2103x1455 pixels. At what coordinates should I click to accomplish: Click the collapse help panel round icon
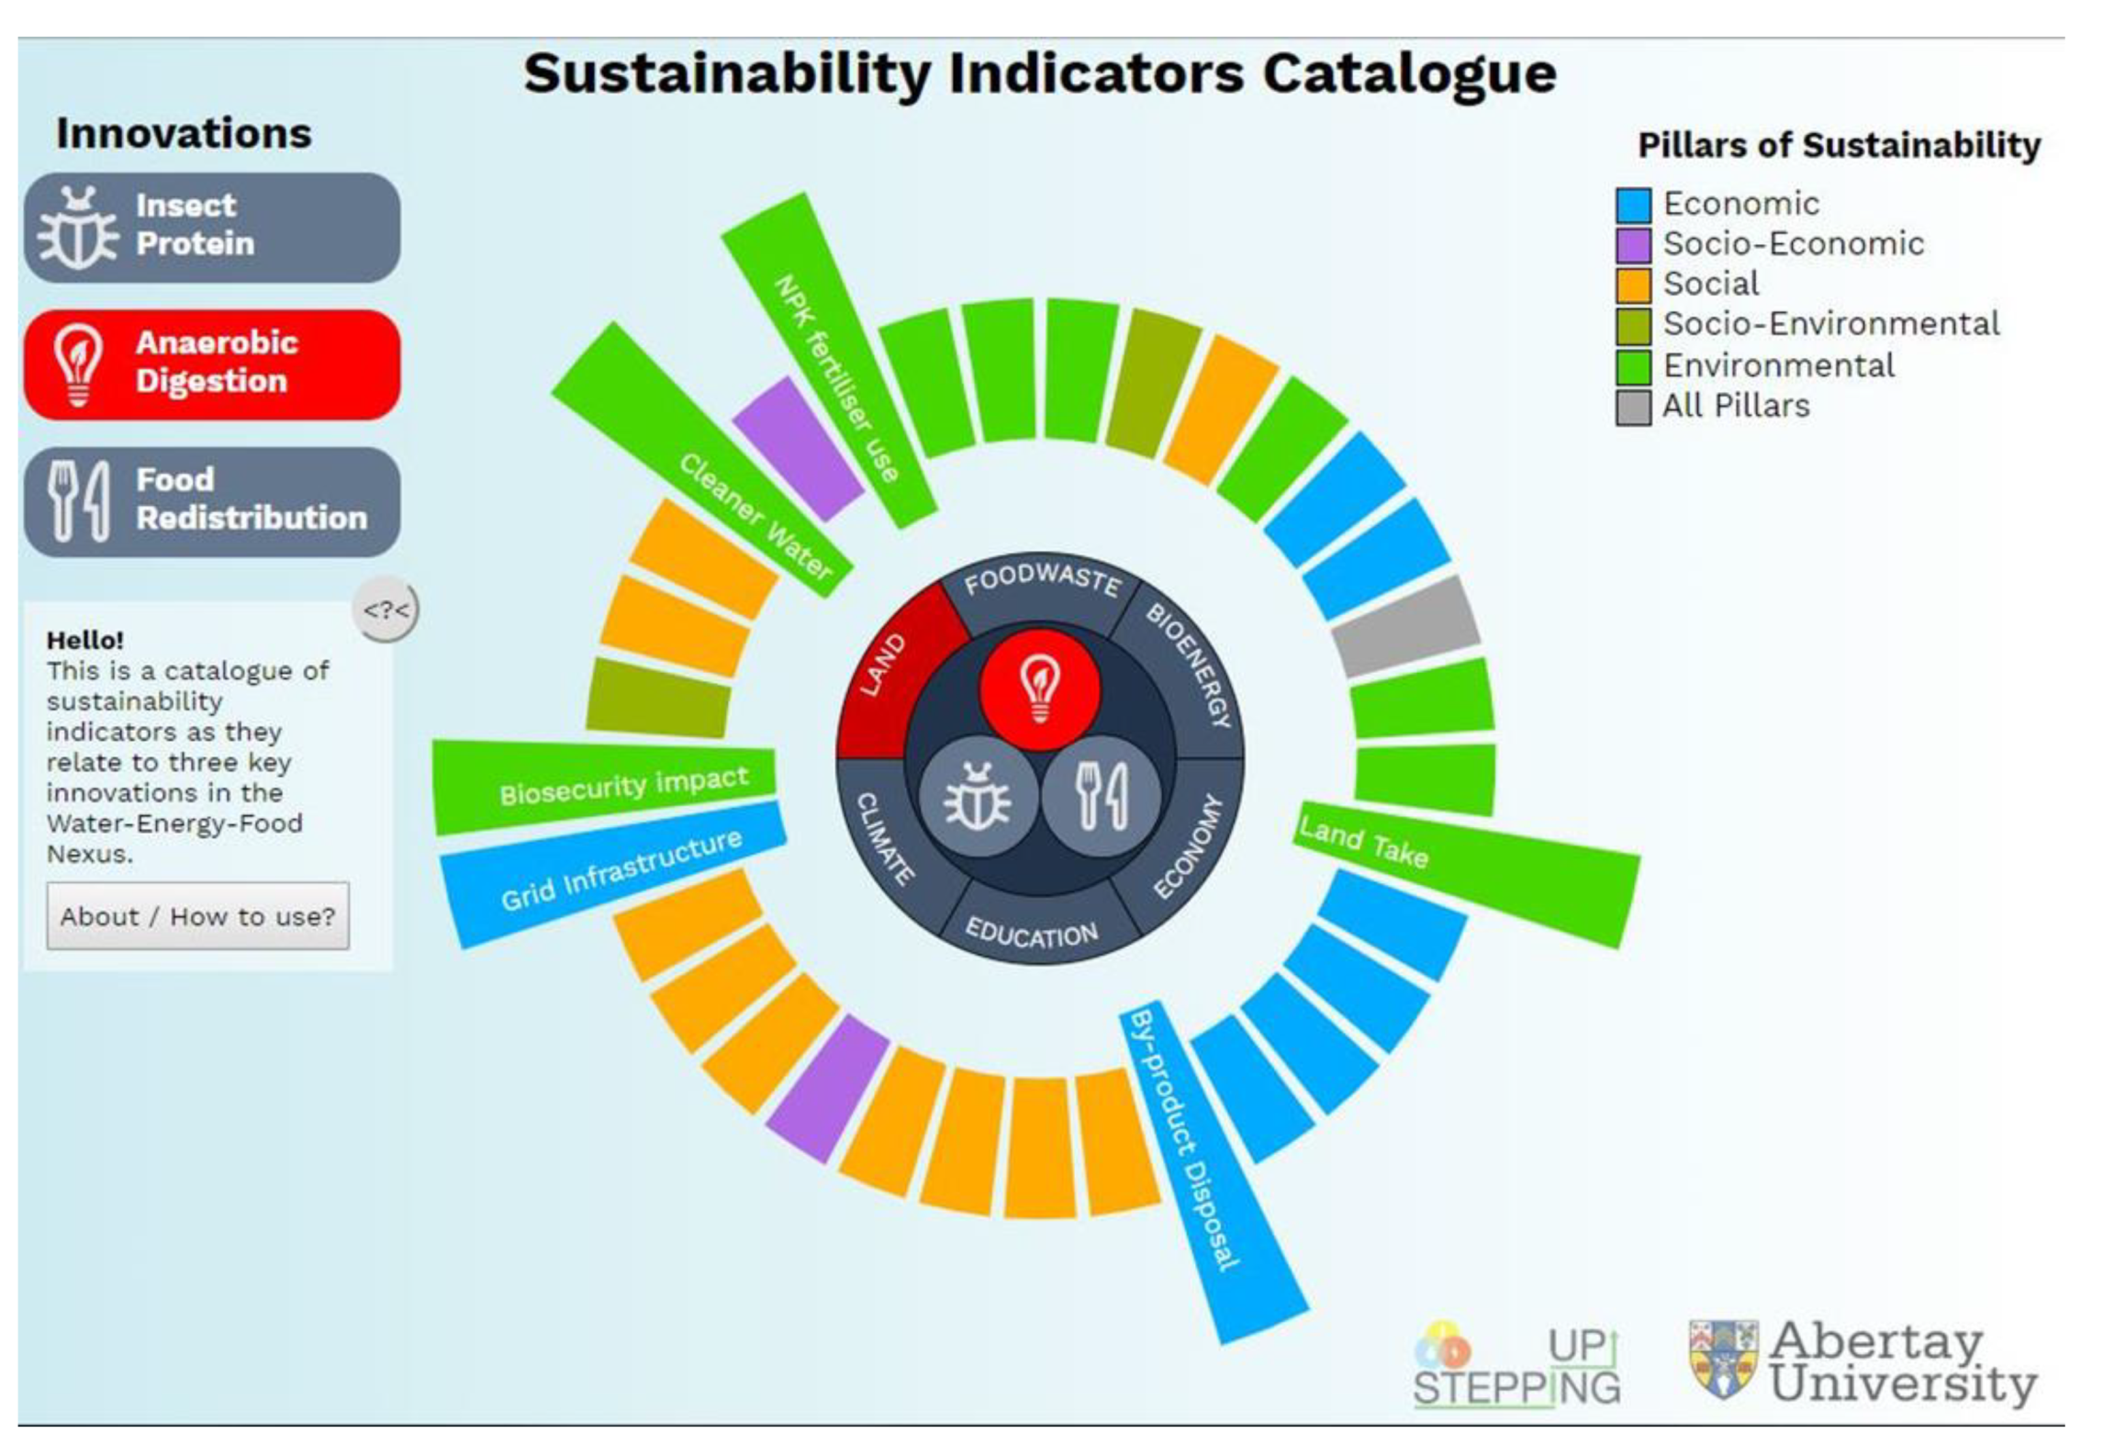click(x=386, y=610)
